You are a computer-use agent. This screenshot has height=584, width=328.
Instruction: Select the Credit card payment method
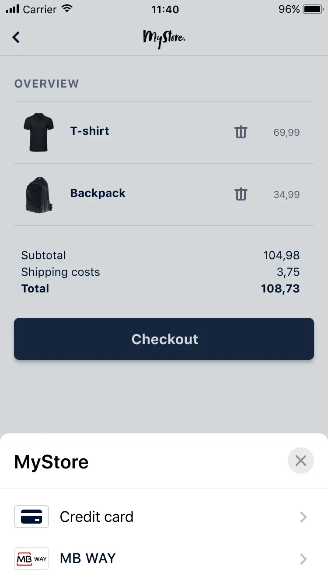(97, 517)
